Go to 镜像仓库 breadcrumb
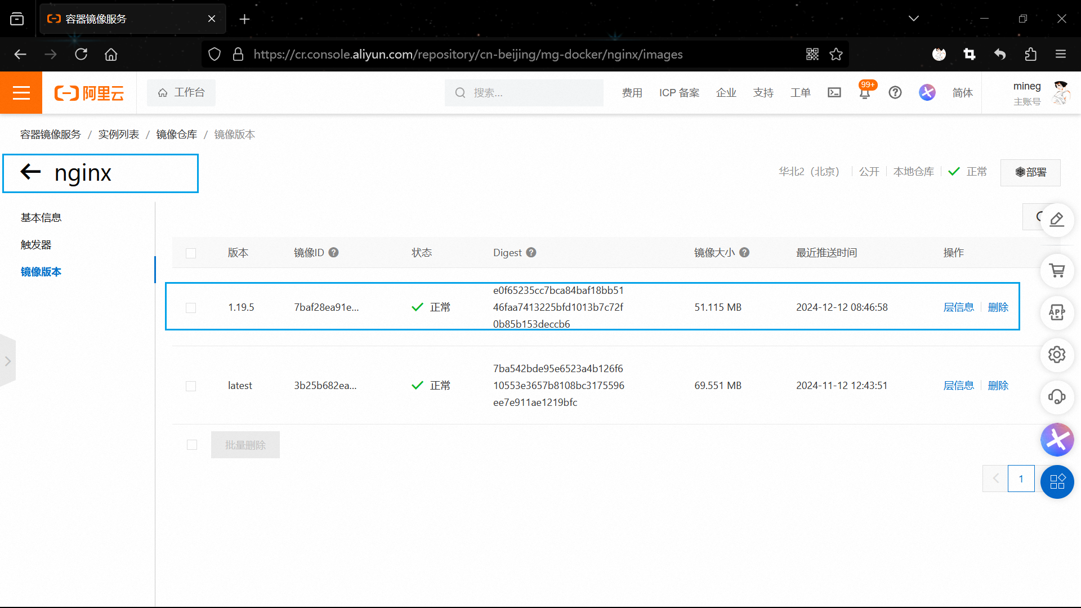This screenshot has width=1081, height=608. tap(177, 135)
